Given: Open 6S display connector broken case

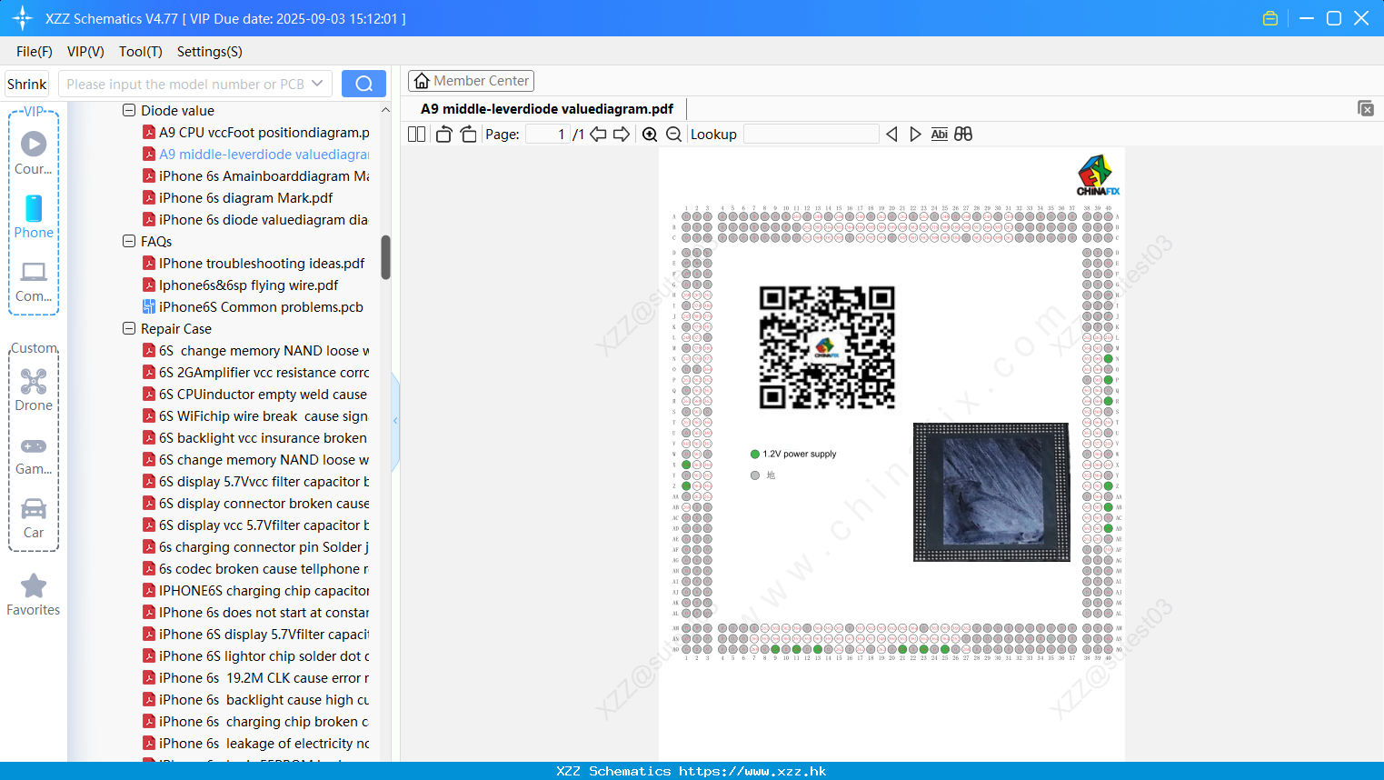Looking at the screenshot, I should tap(264, 503).
